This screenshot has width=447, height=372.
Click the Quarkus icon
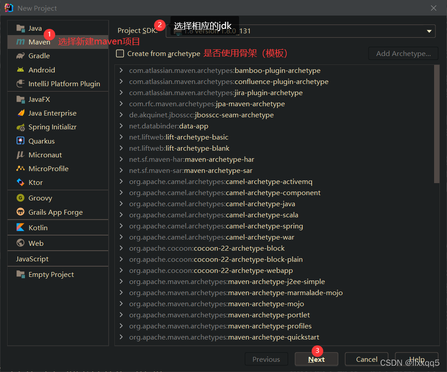click(20, 141)
